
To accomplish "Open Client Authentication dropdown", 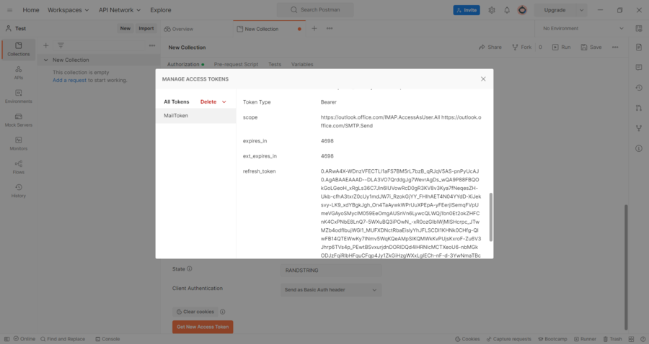I will [x=331, y=290].
